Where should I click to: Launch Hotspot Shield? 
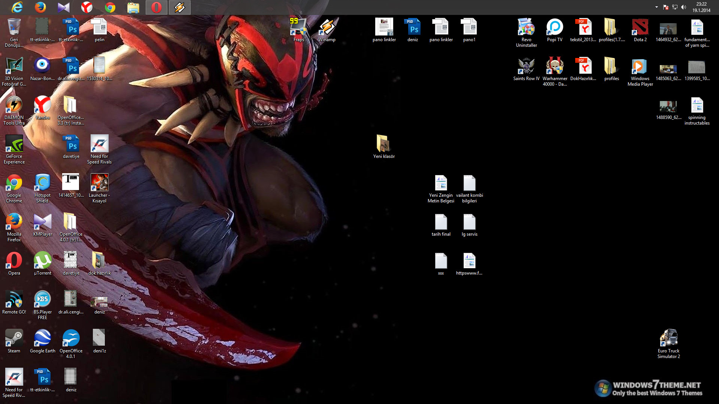click(x=42, y=189)
